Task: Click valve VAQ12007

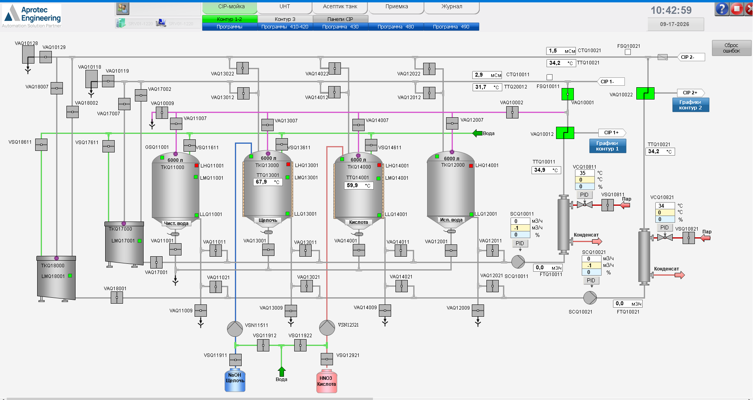Action: click(x=452, y=123)
